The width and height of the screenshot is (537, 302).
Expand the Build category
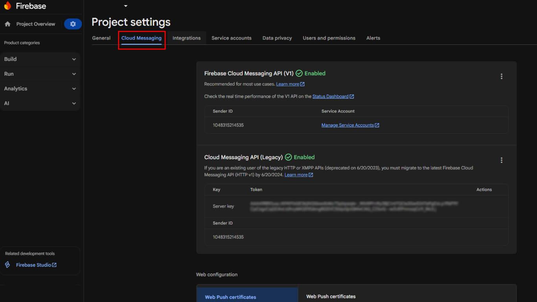[x=40, y=59]
